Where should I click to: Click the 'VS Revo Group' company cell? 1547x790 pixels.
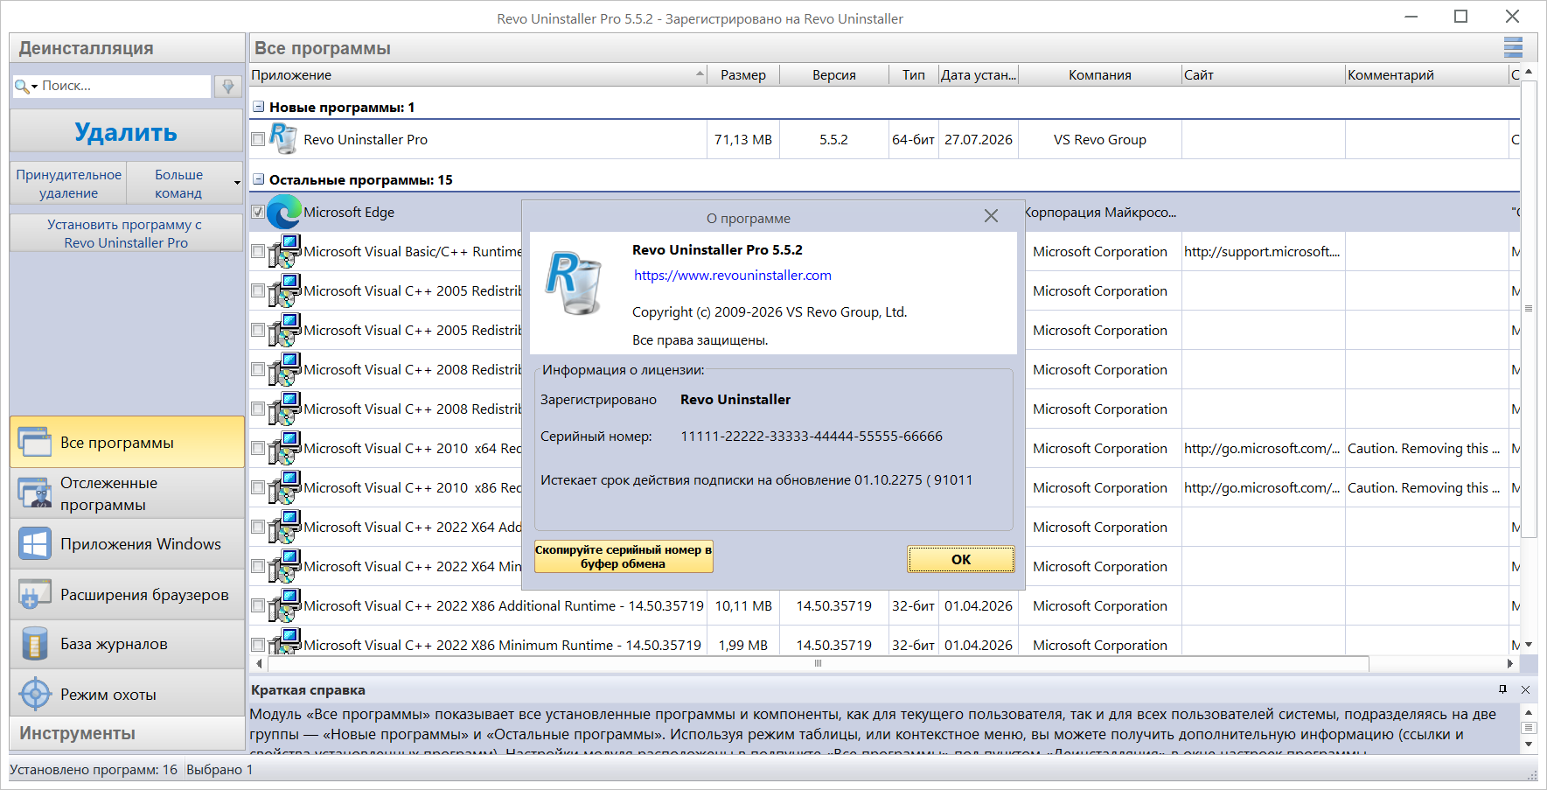[x=1100, y=139]
